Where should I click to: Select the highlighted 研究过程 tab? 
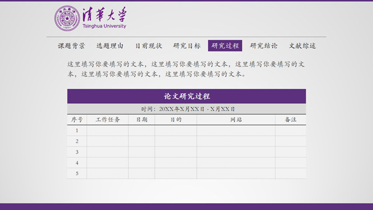[225, 46]
